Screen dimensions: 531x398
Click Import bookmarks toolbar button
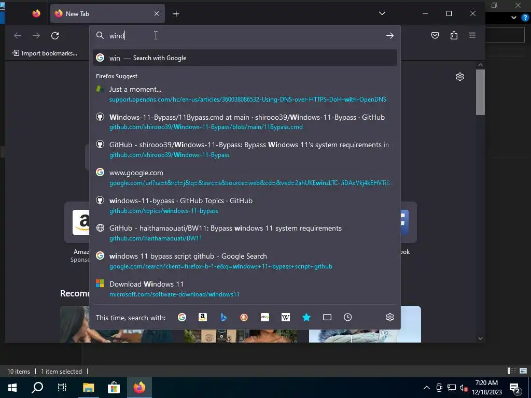pyautogui.click(x=45, y=53)
